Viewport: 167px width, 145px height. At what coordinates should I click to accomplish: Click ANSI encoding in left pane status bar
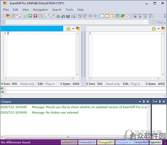point(76,84)
